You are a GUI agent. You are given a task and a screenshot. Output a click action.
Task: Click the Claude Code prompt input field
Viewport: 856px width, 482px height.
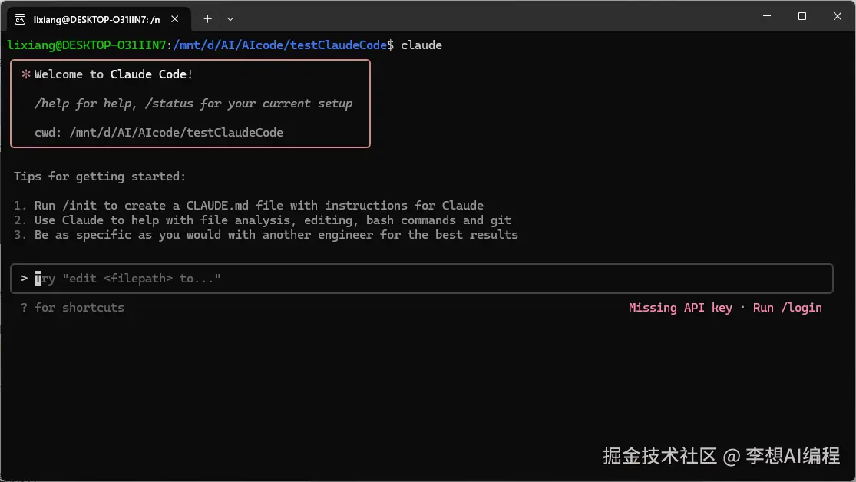tap(421, 279)
